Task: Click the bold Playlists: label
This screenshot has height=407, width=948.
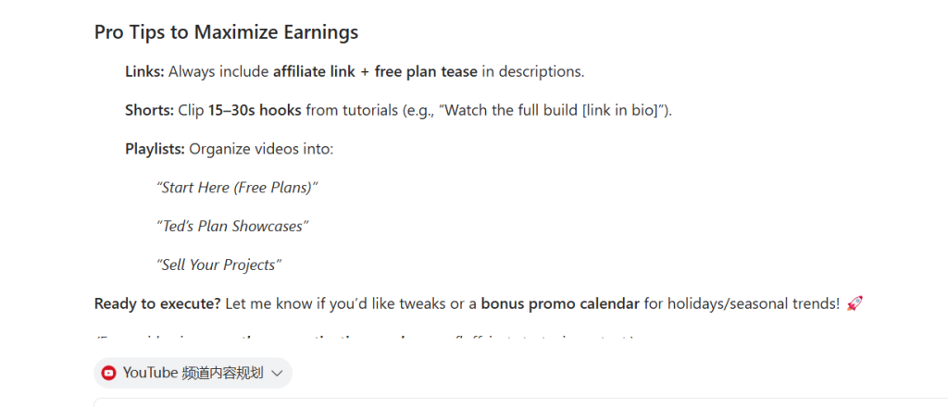Action: [x=155, y=149]
